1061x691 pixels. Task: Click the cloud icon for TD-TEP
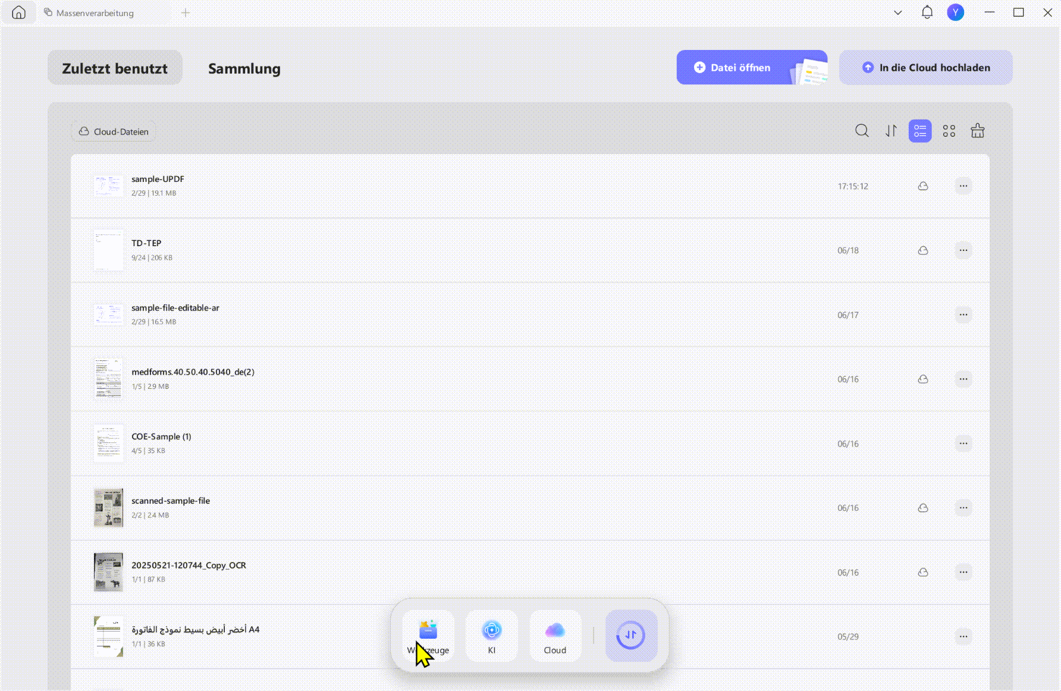(923, 250)
